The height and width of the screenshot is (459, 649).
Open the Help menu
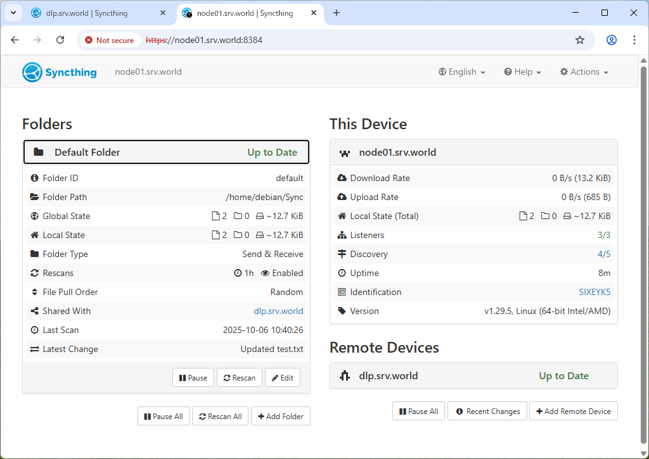(x=522, y=72)
